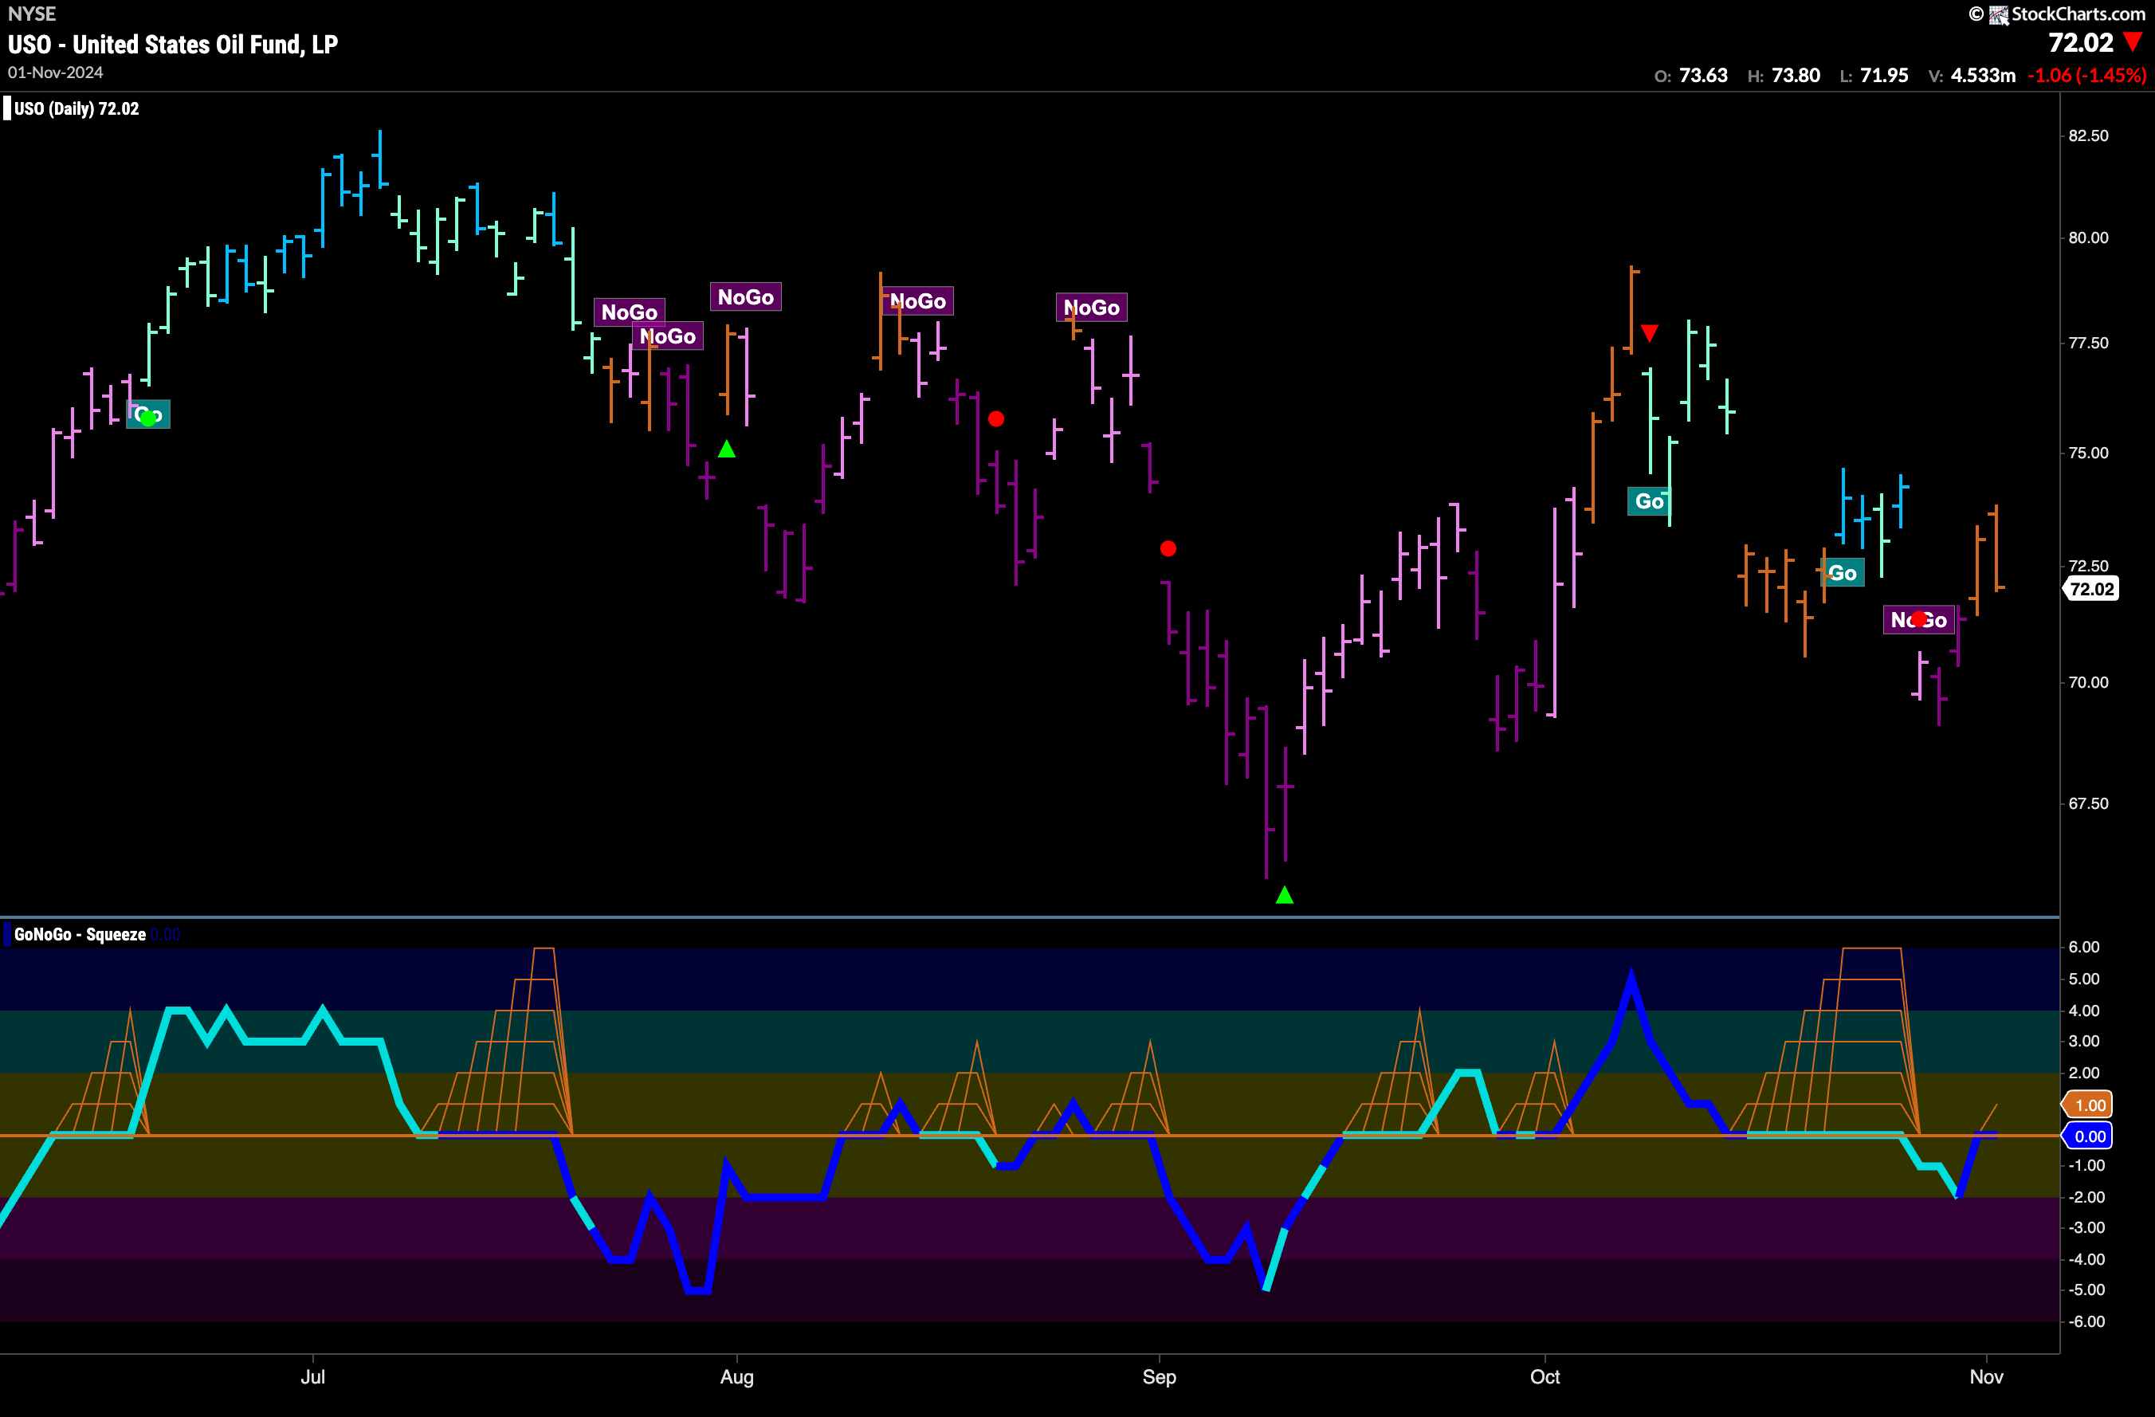Click the GoNoGo Squeeze legend color marker

pos(7,934)
